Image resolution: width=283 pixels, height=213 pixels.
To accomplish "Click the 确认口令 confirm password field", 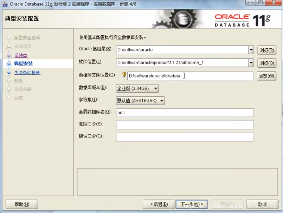I will [185, 137].
